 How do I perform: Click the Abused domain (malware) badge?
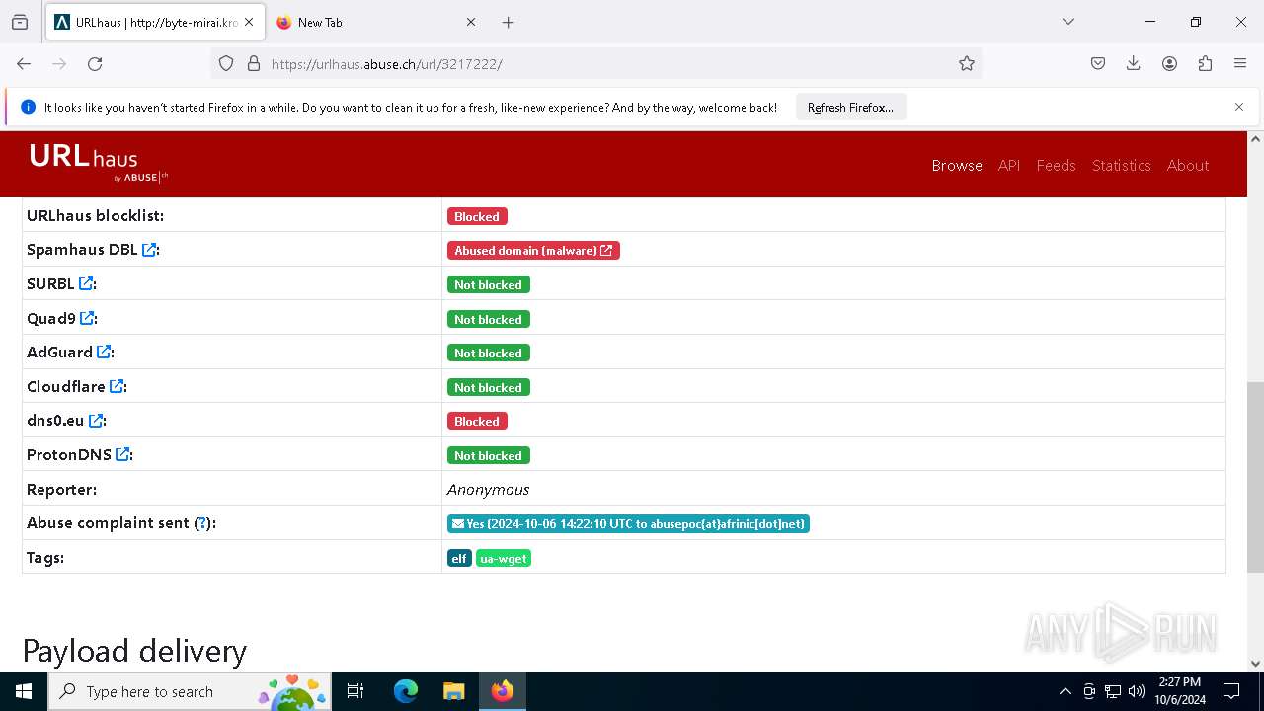click(533, 251)
